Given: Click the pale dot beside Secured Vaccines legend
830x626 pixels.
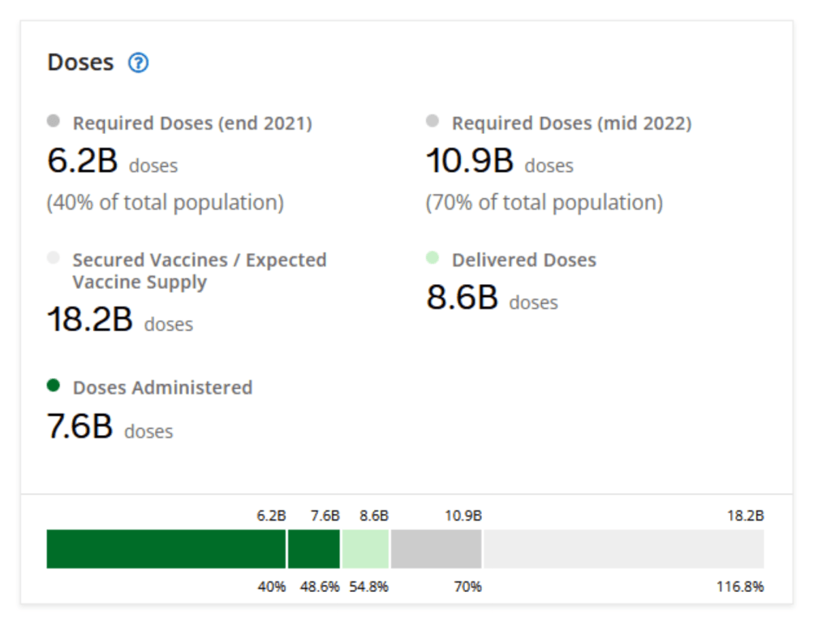Looking at the screenshot, I should tap(54, 258).
